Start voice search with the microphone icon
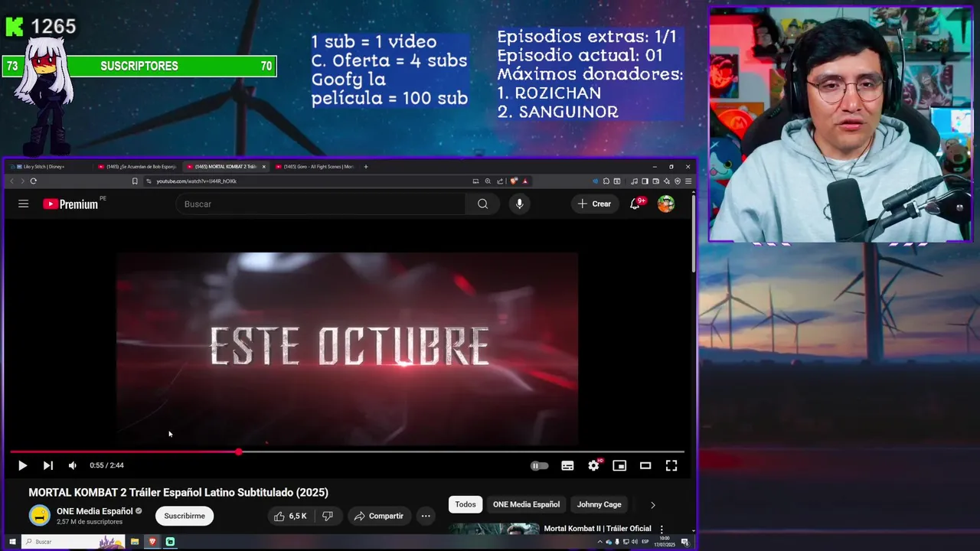The image size is (980, 551). click(x=519, y=204)
